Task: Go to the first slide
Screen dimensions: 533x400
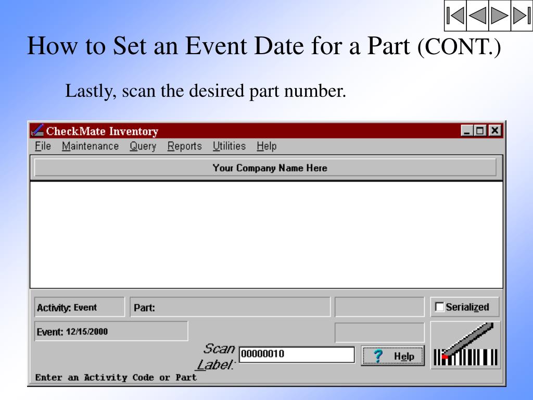Action: click(x=455, y=16)
